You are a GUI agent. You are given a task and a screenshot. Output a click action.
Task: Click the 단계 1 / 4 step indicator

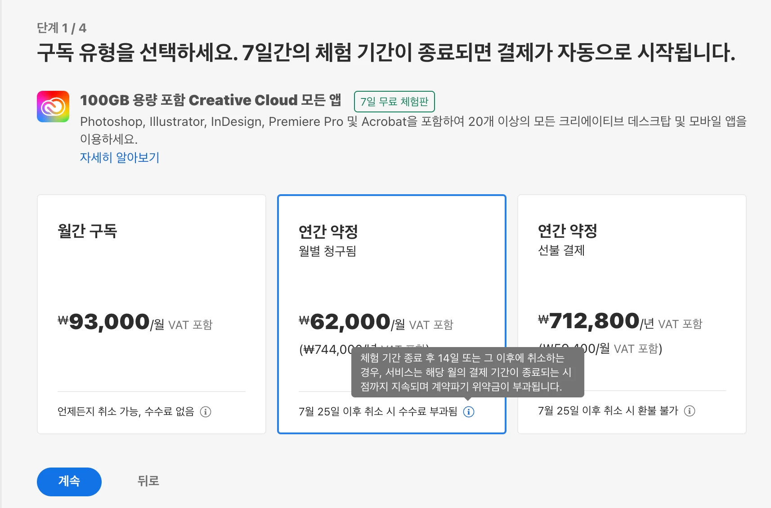pos(62,28)
